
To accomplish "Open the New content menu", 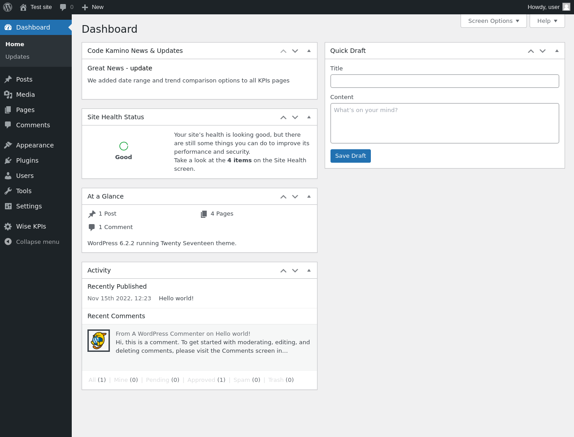I will [93, 7].
